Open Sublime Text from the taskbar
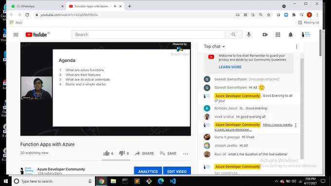Image resolution: width=331 pixels, height=186 pixels. pos(137,181)
